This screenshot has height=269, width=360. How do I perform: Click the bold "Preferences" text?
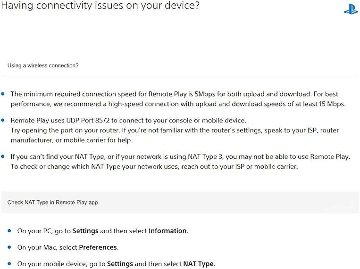[x=98, y=247]
